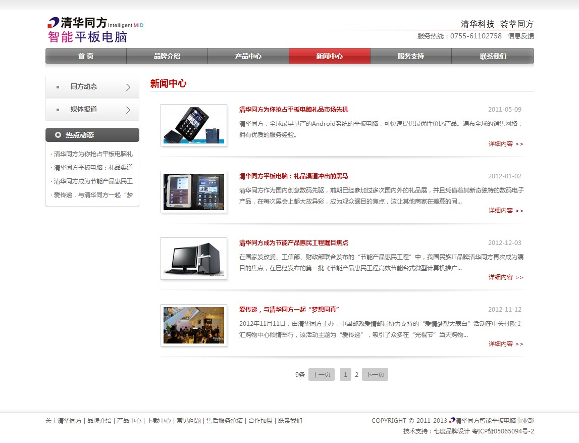Open hot item 清华同方为你抢占平板电脑礼
Viewport: 579px width, 443px height.
pyautogui.click(x=93, y=154)
